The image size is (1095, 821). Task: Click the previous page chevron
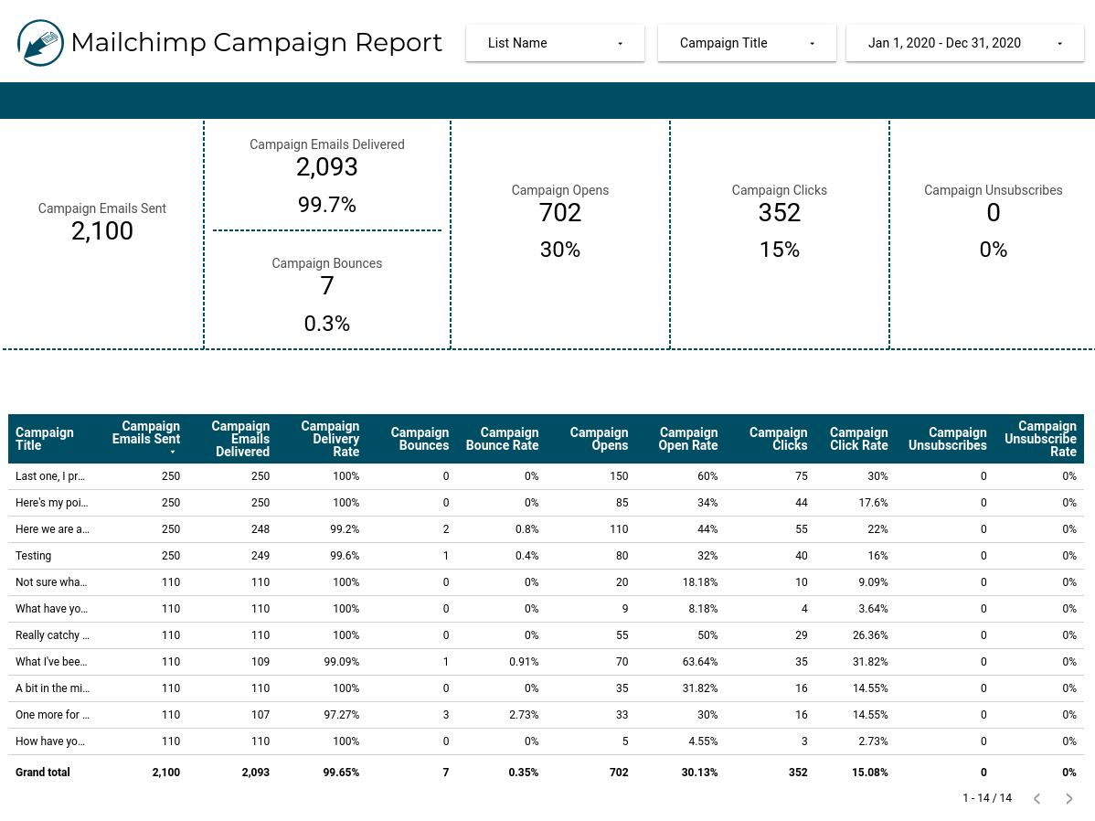(1036, 797)
